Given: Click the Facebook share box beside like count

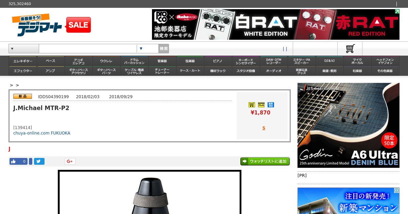Looking at the screenshot, I should [31, 161].
